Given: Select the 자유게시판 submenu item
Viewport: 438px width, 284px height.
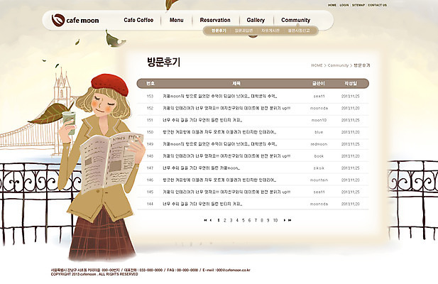Looking at the screenshot, I should click(x=270, y=31).
